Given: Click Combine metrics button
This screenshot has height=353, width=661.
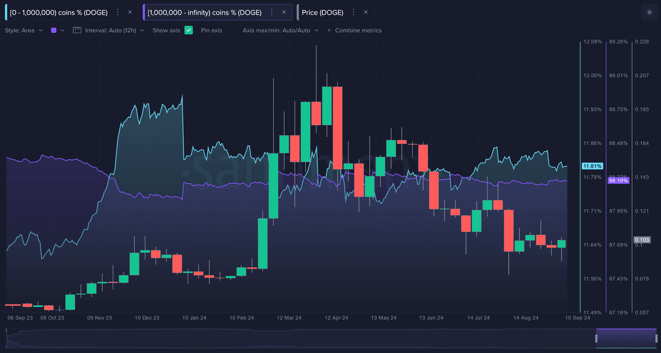Looking at the screenshot, I should click(354, 30).
